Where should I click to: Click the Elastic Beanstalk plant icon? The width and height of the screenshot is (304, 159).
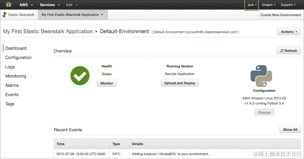click(x=5, y=15)
